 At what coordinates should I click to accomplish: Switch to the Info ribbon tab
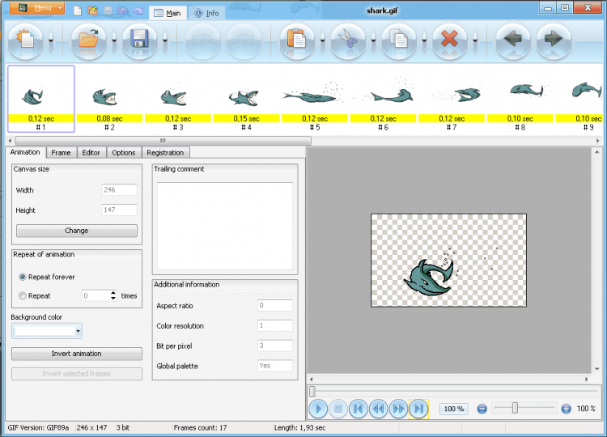206,13
